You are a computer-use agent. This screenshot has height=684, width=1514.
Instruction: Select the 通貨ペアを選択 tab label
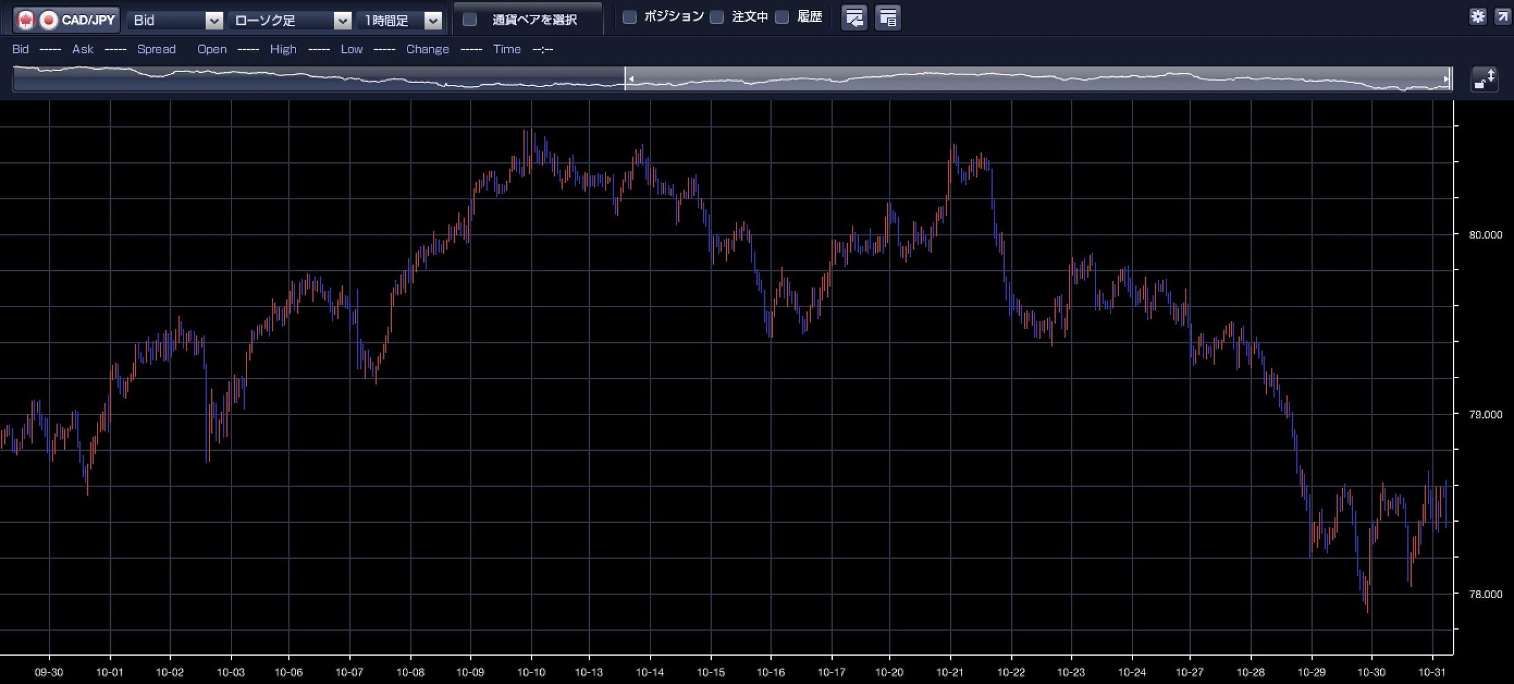point(534,19)
